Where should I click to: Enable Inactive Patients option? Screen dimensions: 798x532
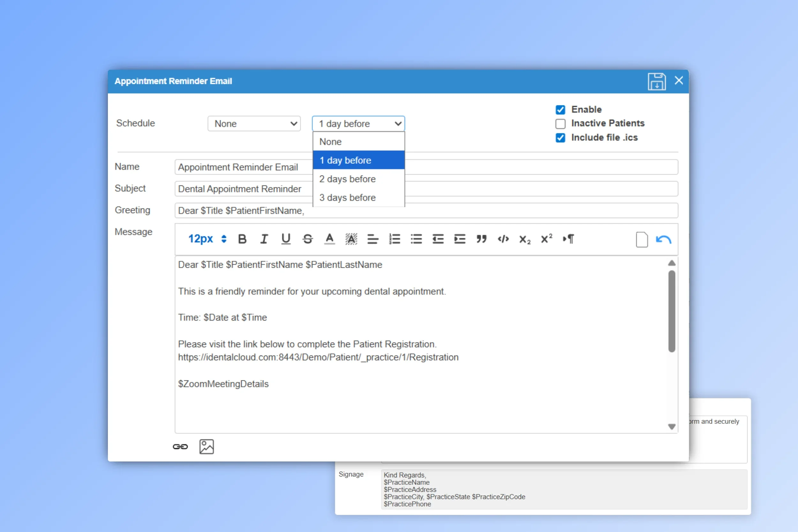(560, 124)
